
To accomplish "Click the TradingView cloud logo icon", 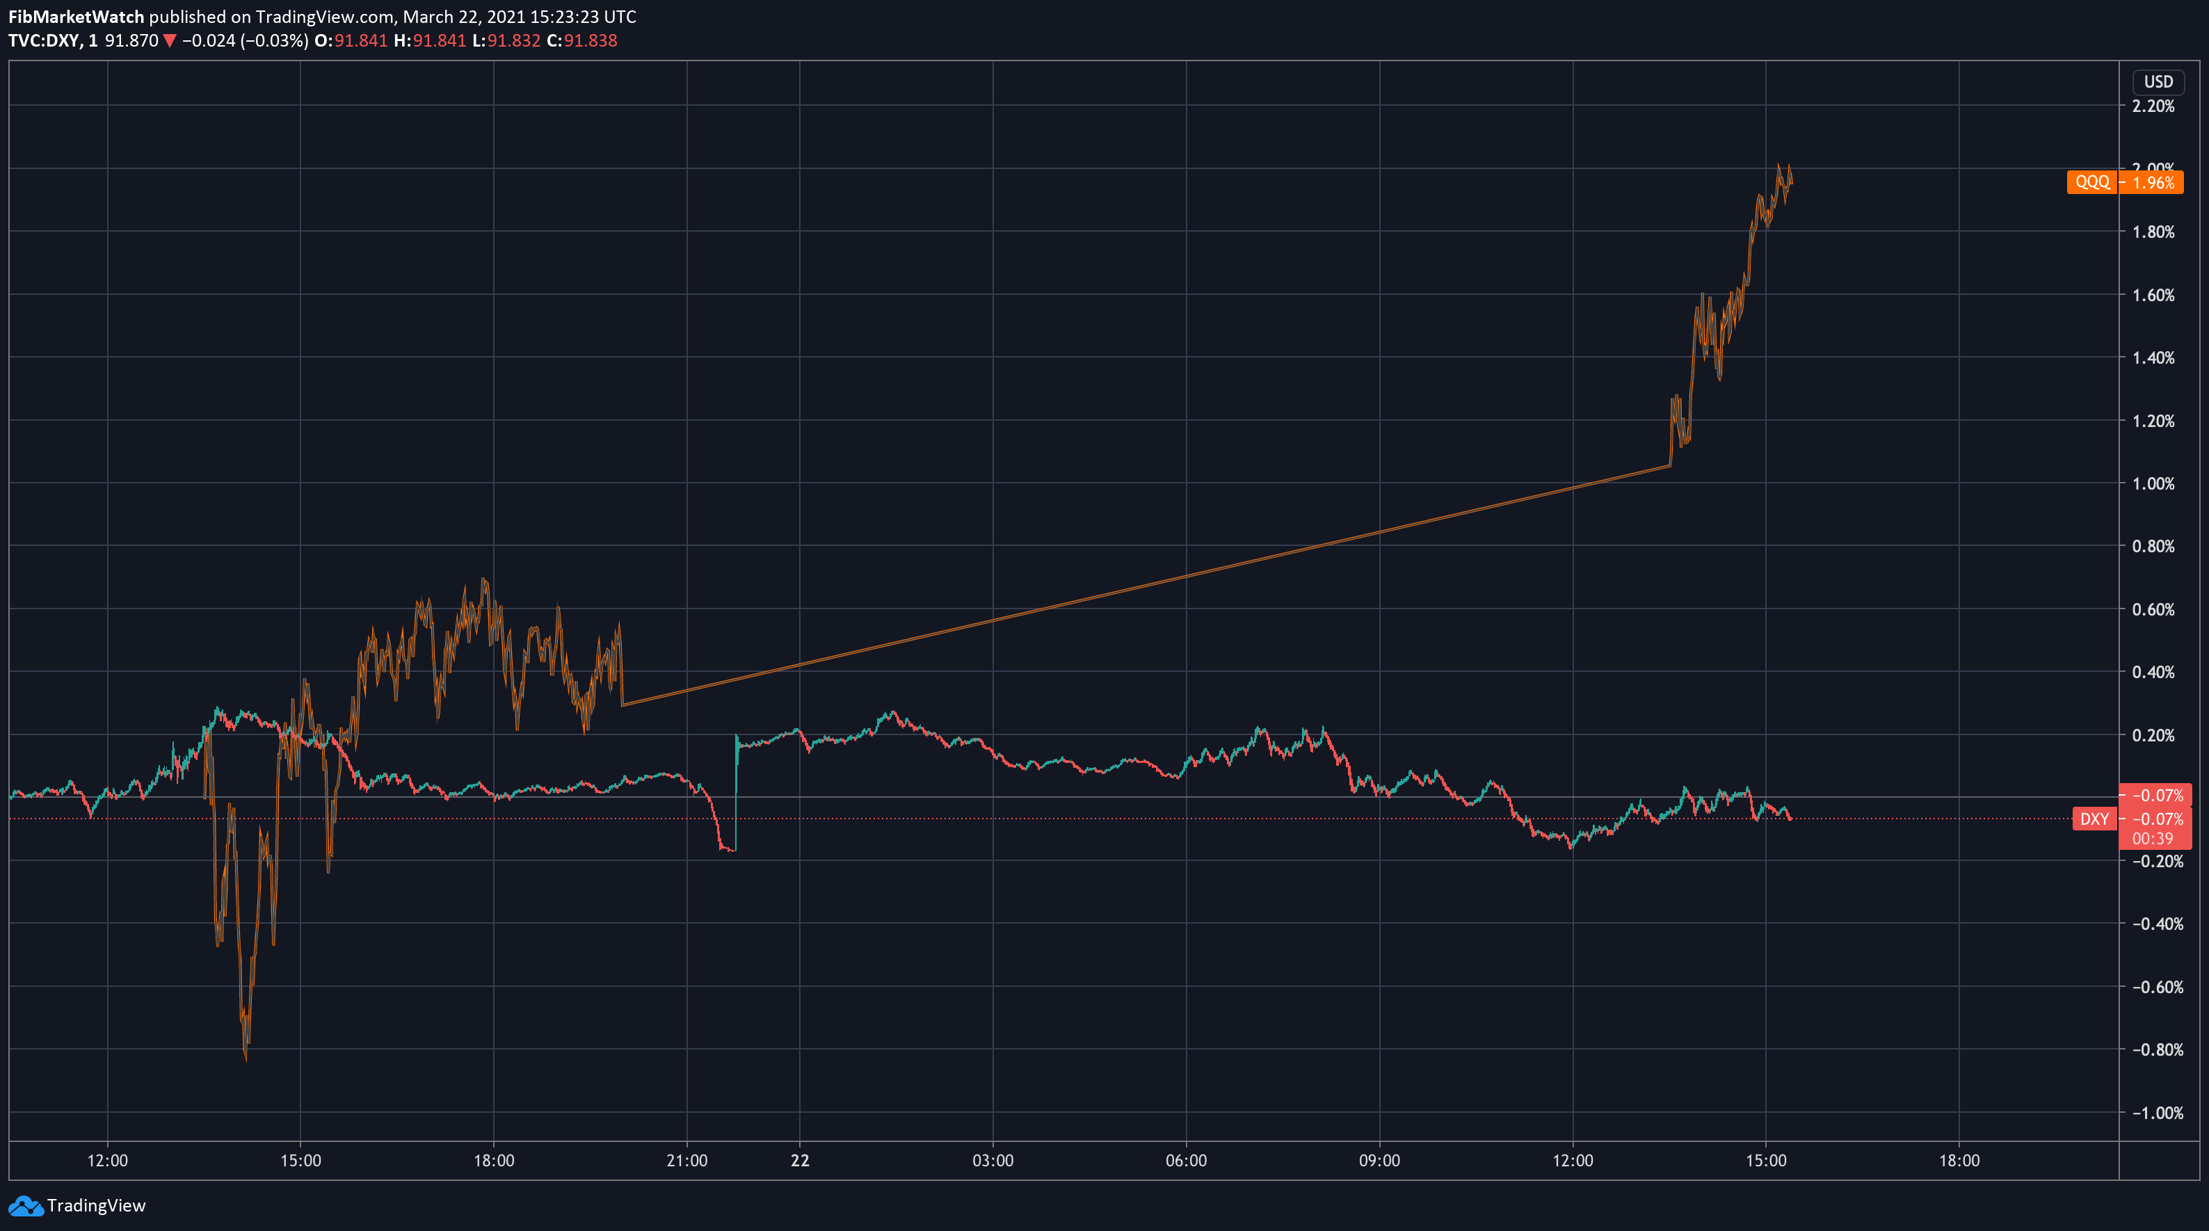I will 25,1206.
